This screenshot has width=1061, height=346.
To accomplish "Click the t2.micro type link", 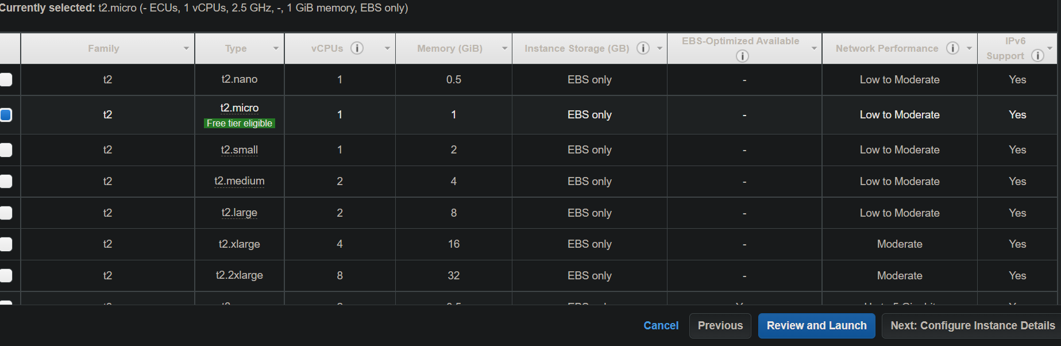I will (x=240, y=107).
